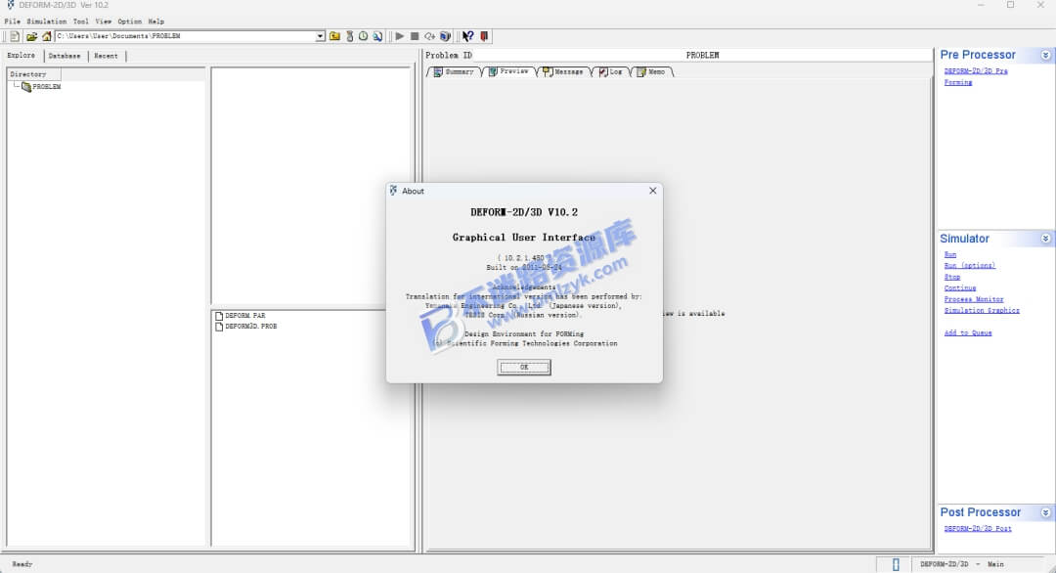Click the magnifier search toolbar icon
1056x573 pixels.
point(377,36)
